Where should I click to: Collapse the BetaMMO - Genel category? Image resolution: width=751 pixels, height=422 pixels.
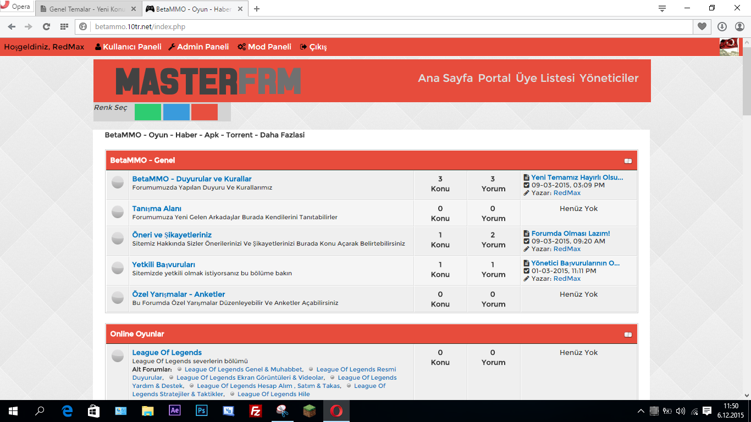pos(628,161)
